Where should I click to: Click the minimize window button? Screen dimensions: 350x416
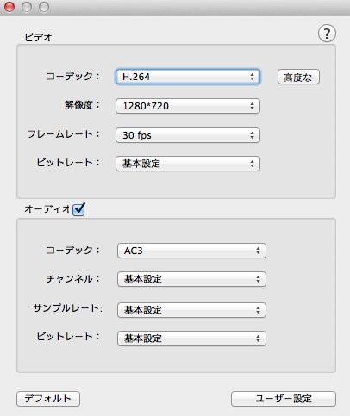[27, 7]
